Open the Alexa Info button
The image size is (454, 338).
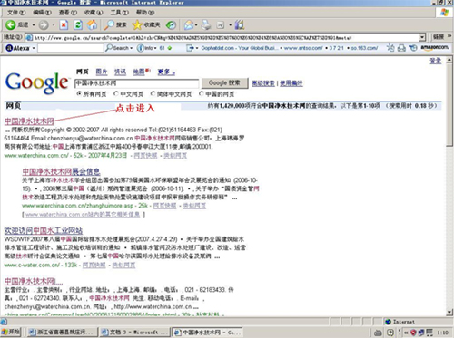coord(144,48)
